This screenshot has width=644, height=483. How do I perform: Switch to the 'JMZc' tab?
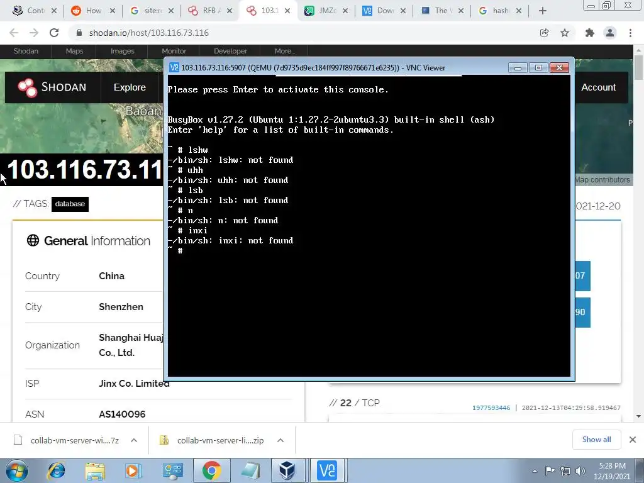[326, 11]
